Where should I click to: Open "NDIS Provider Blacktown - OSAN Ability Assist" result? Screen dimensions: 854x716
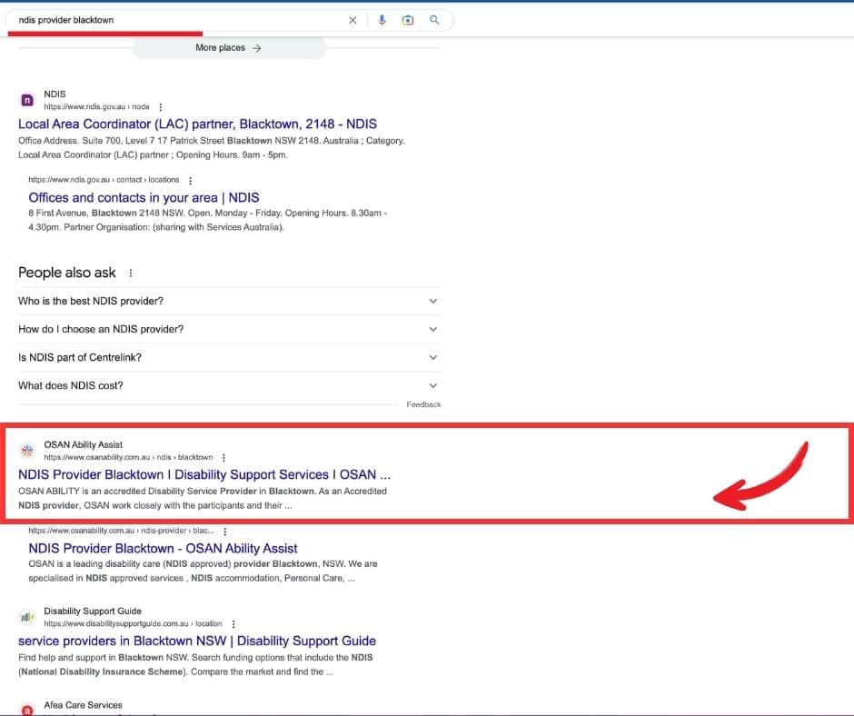pos(163,548)
